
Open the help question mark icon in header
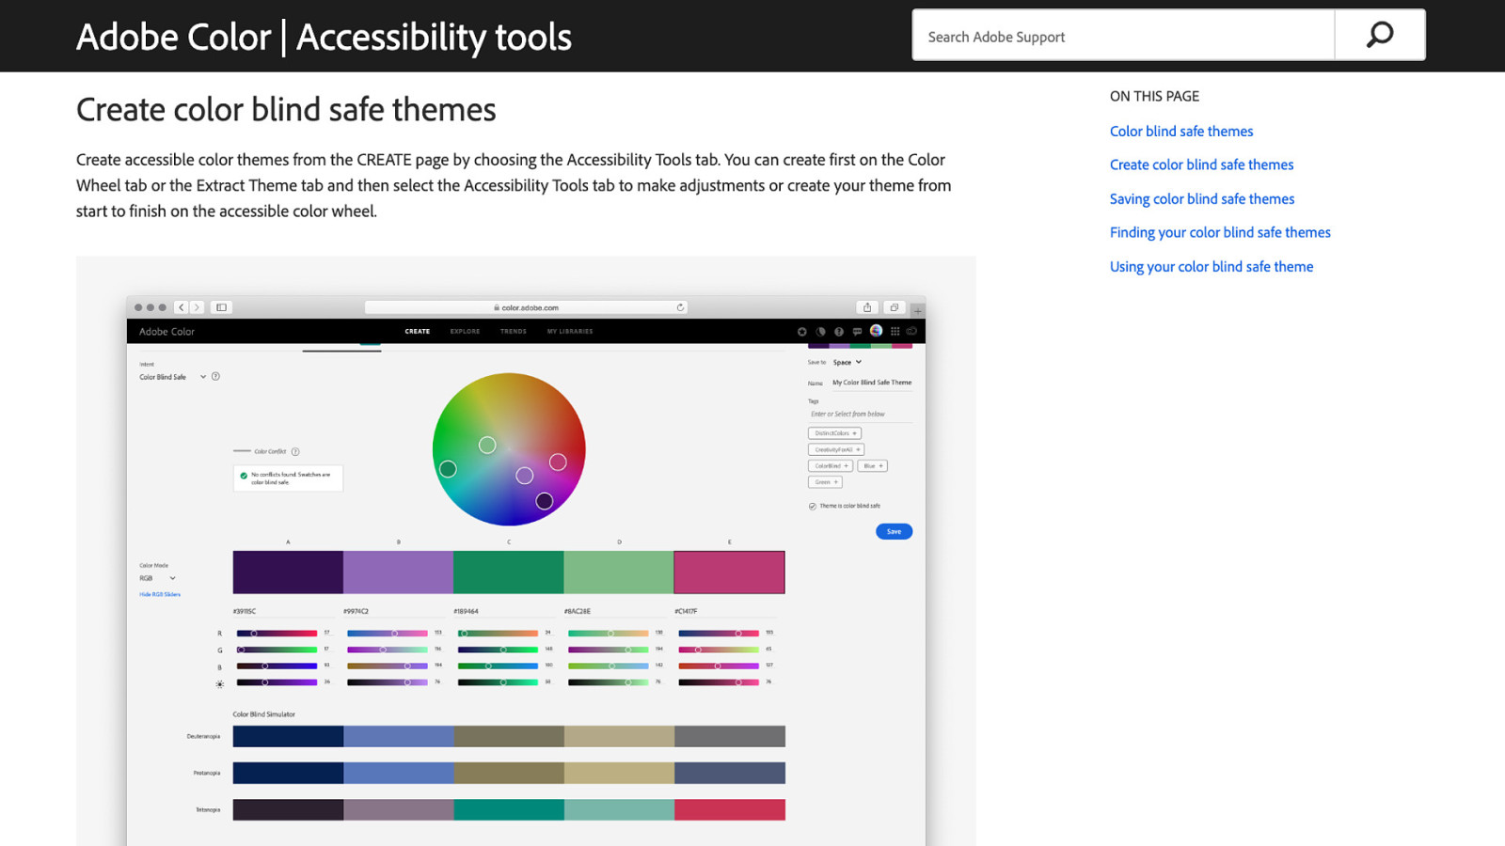tap(839, 332)
